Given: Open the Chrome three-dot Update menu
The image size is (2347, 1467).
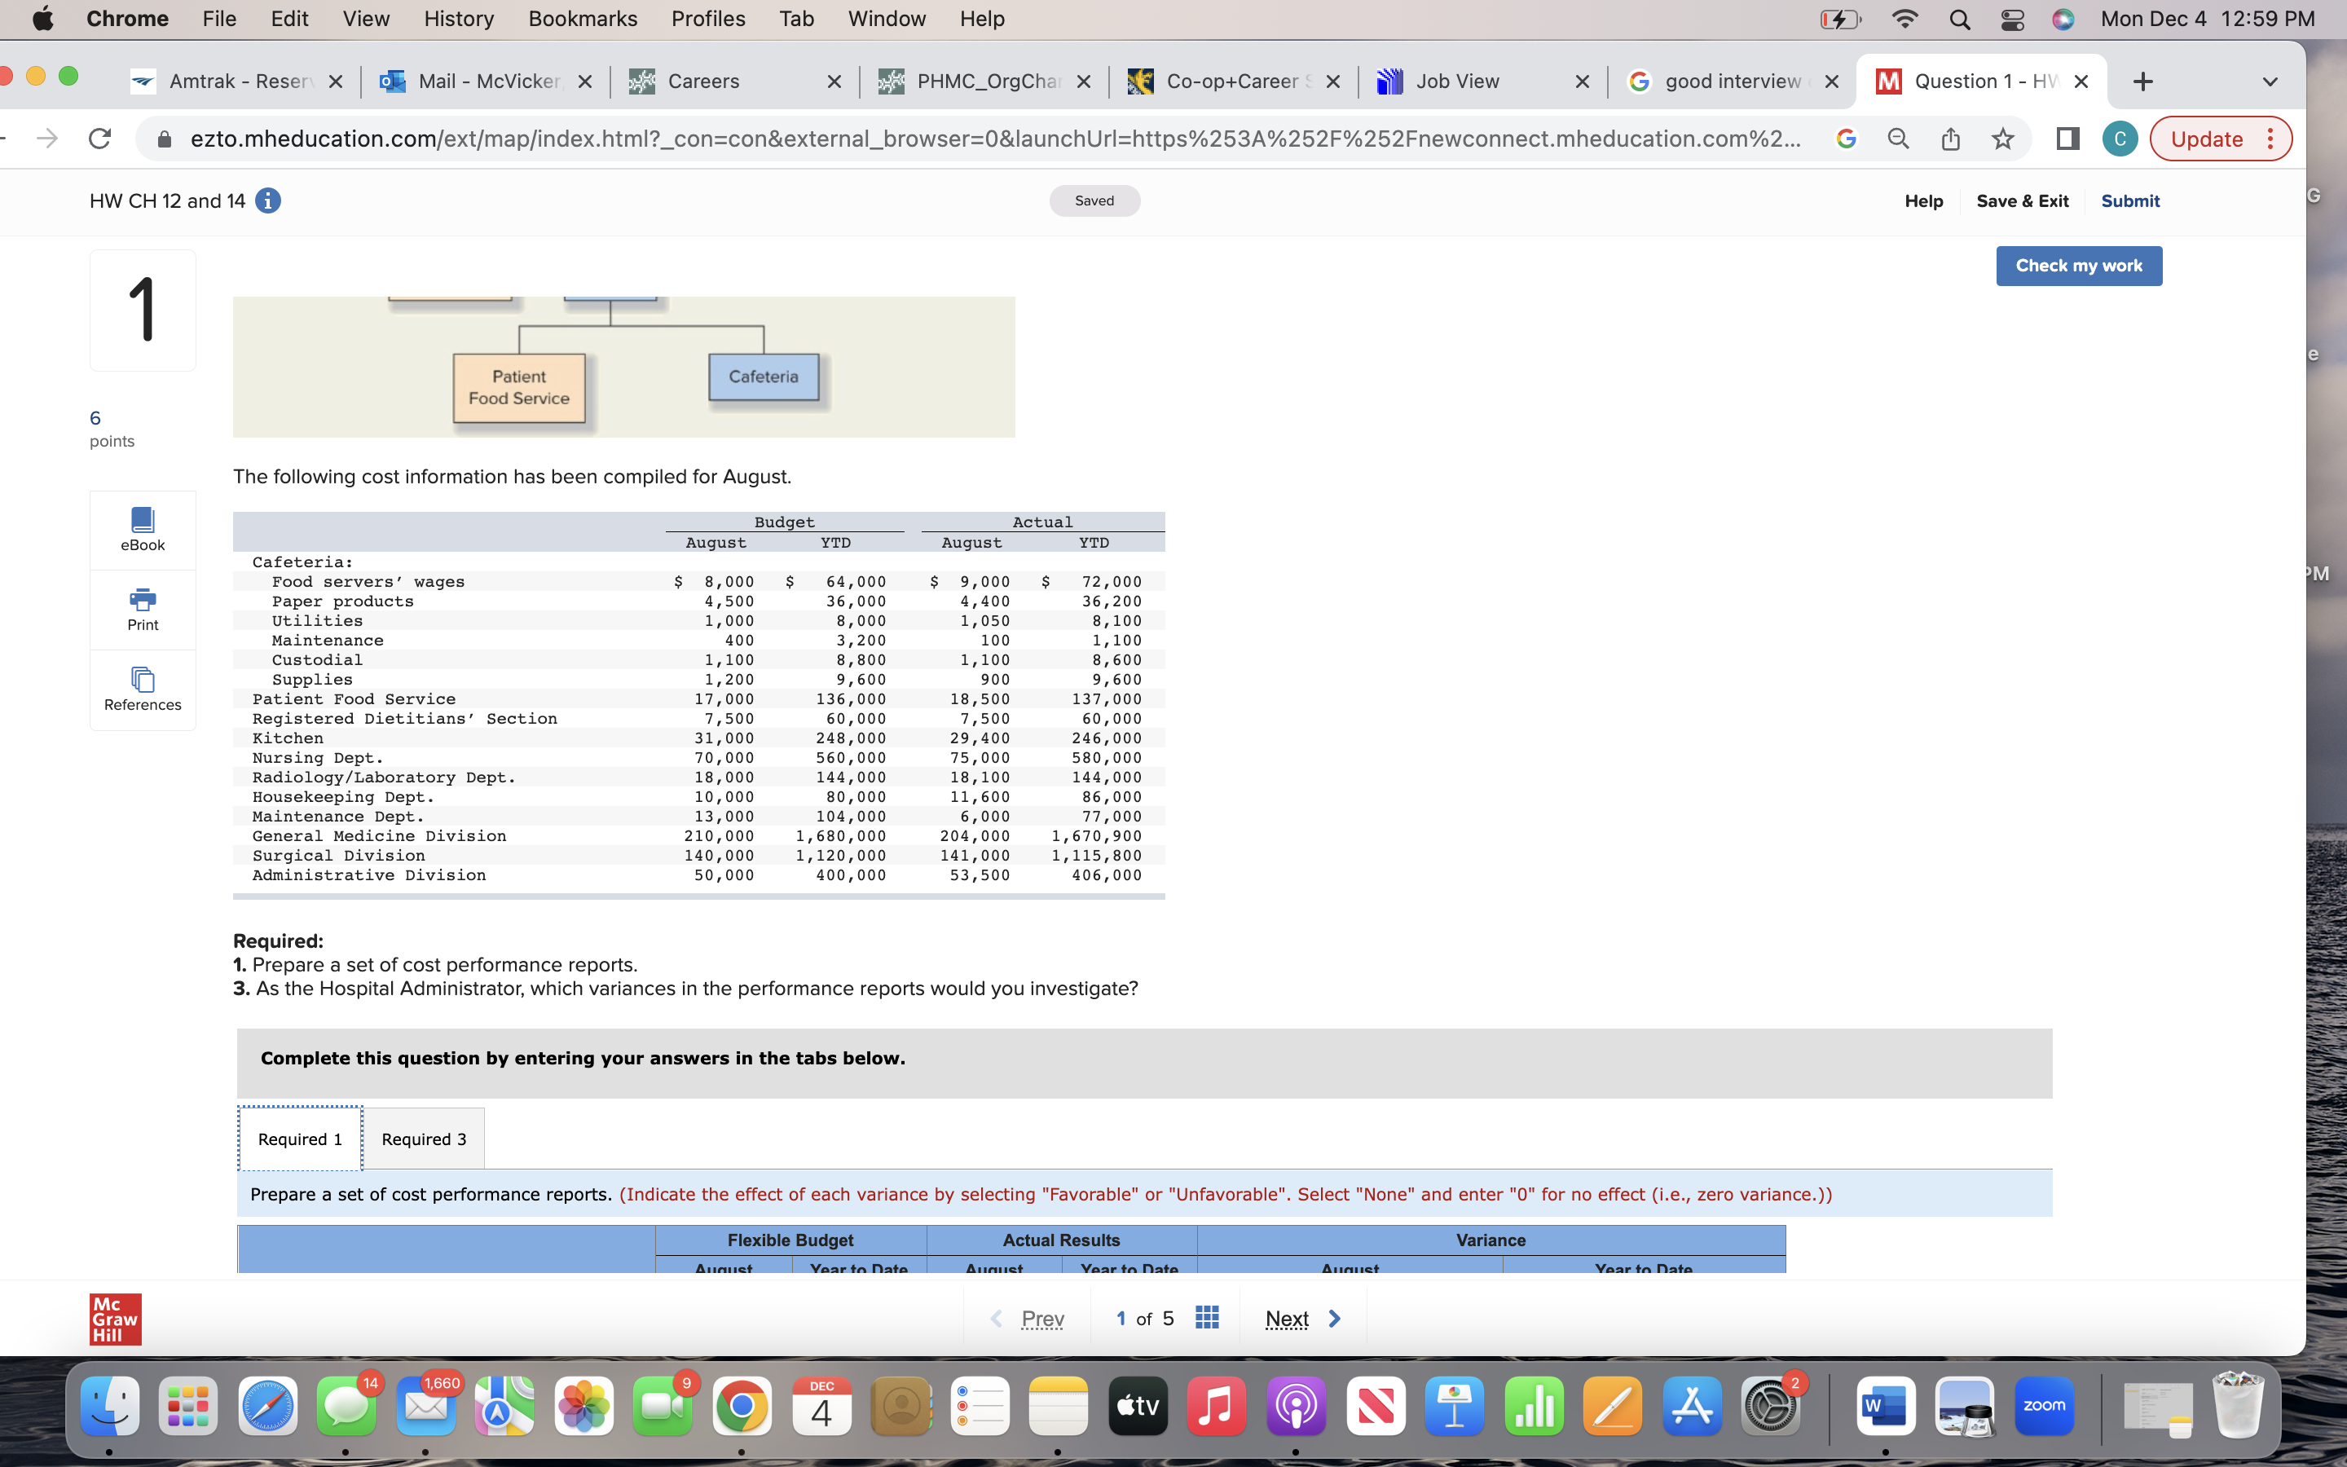Looking at the screenshot, I should coord(2270,139).
